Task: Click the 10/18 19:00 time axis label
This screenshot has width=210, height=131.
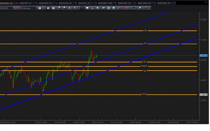Action: click(x=41, y=122)
